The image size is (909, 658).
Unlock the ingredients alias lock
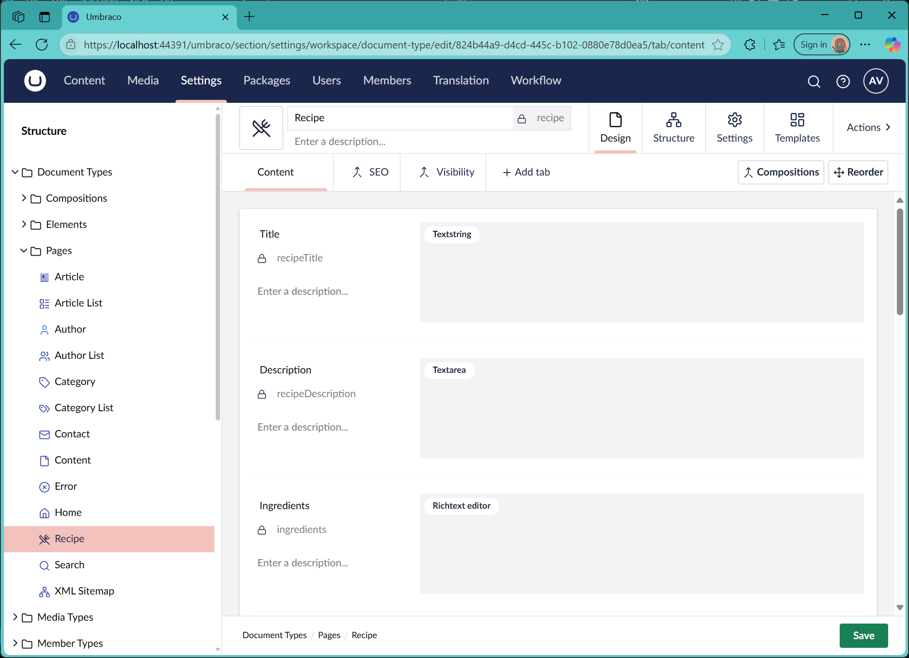click(x=262, y=530)
